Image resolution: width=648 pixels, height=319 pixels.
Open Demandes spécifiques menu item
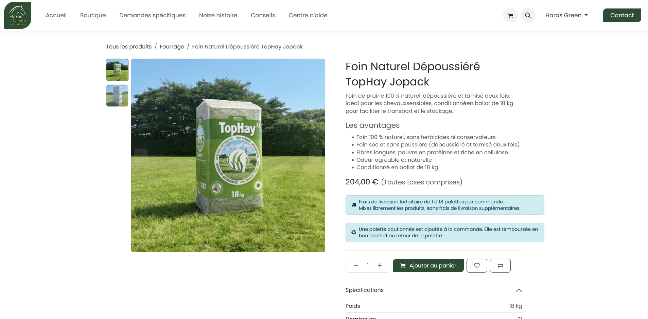[152, 15]
